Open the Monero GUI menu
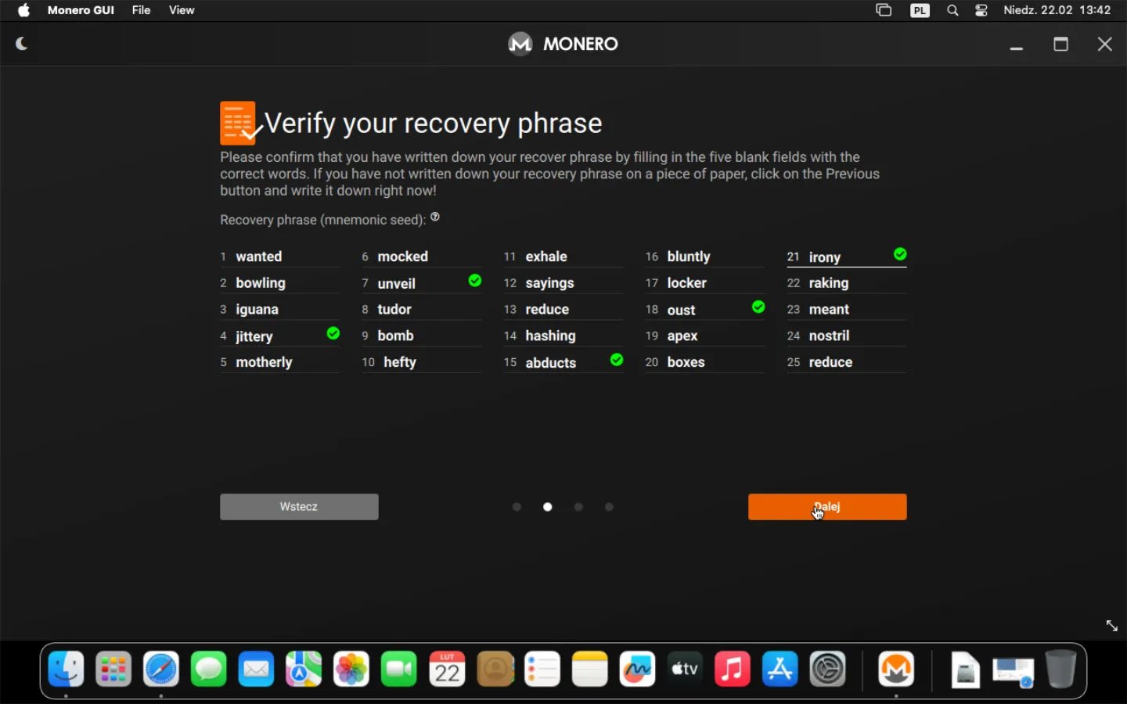Screen dimensions: 1127x704 [x=81, y=10]
